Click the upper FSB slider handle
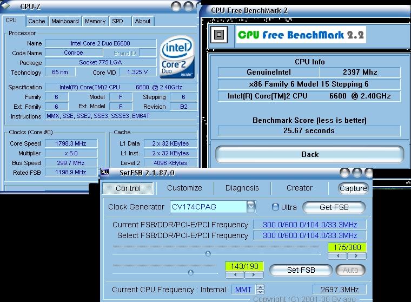 coord(208,253)
